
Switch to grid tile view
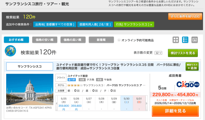176,40
